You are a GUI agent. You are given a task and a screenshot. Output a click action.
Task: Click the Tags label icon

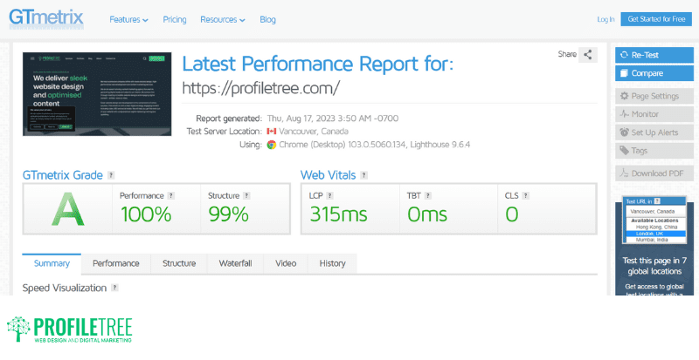pos(624,151)
